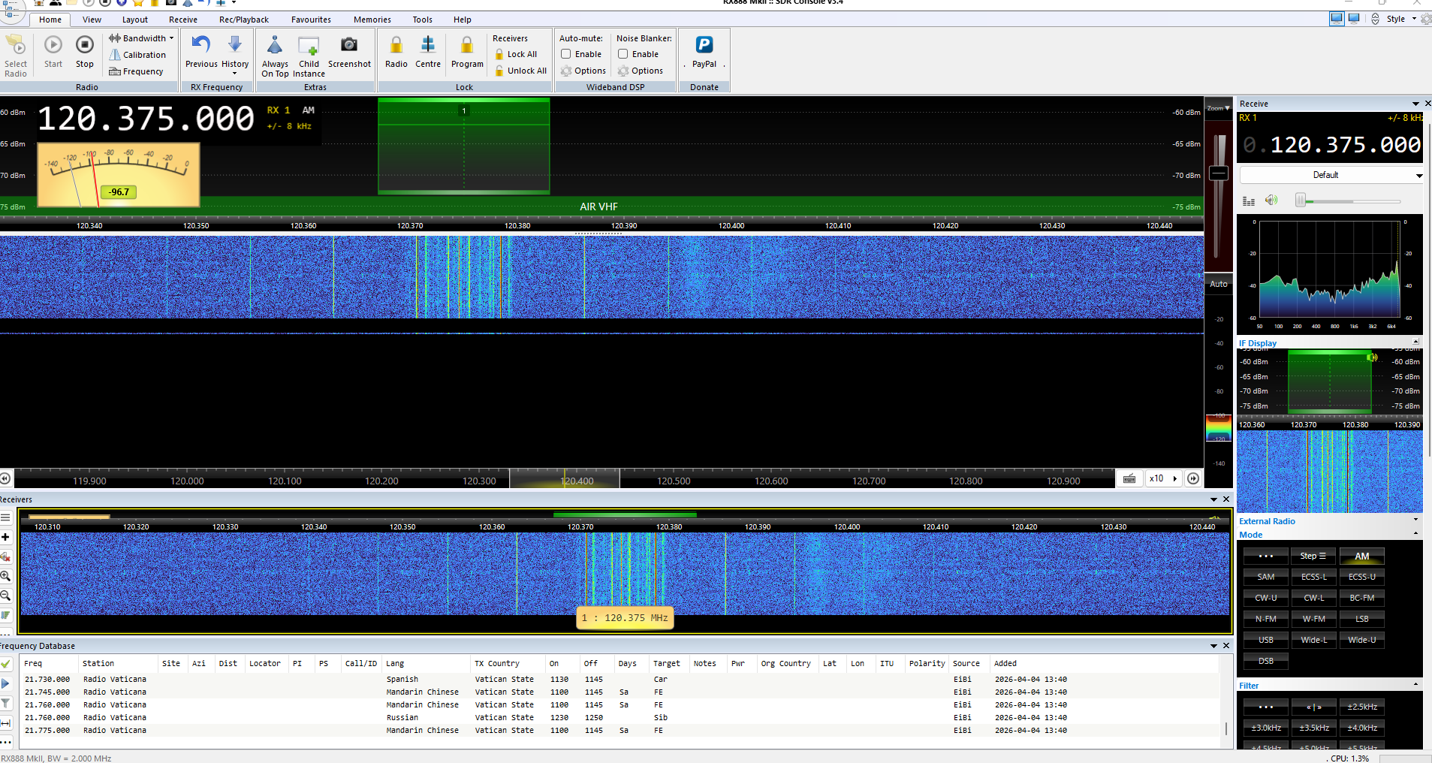
Task: Click the Auto button below the zoom slider
Action: coord(1219,284)
